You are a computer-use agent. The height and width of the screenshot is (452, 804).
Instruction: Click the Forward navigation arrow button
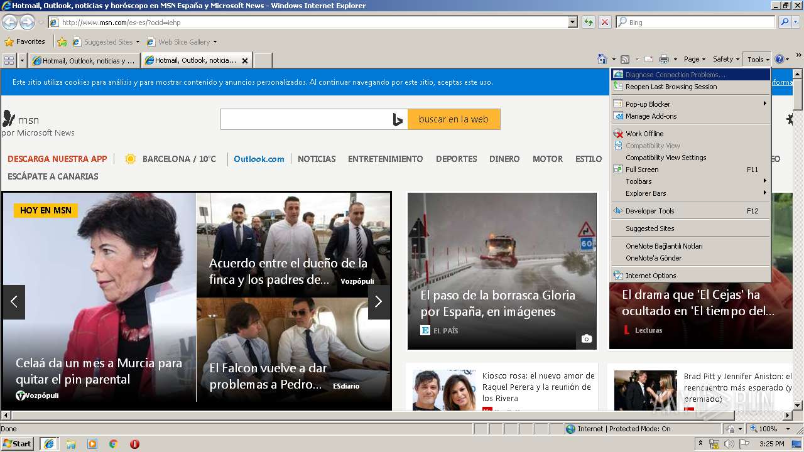coord(27,22)
